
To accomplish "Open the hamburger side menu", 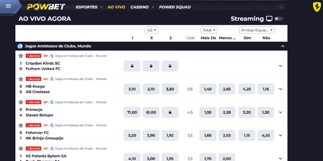I will [x=8, y=6].
